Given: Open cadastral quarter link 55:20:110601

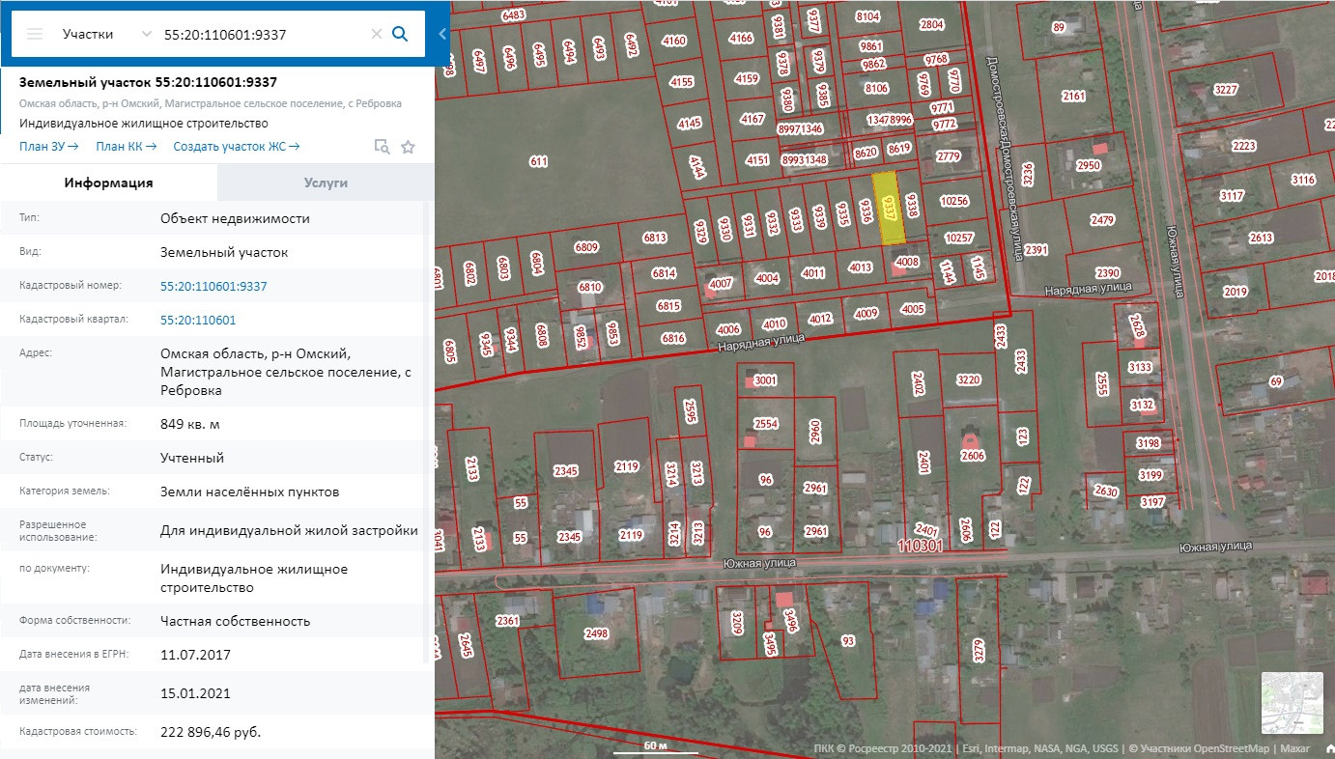Looking at the screenshot, I should click(198, 320).
